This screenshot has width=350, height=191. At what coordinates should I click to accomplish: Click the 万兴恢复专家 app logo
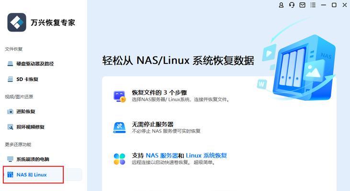[17, 22]
